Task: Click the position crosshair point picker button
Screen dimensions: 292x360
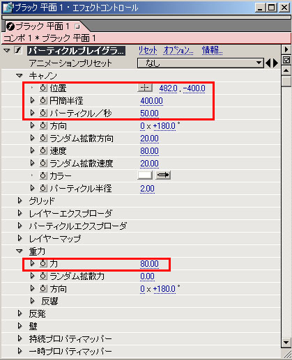Action: (145, 88)
